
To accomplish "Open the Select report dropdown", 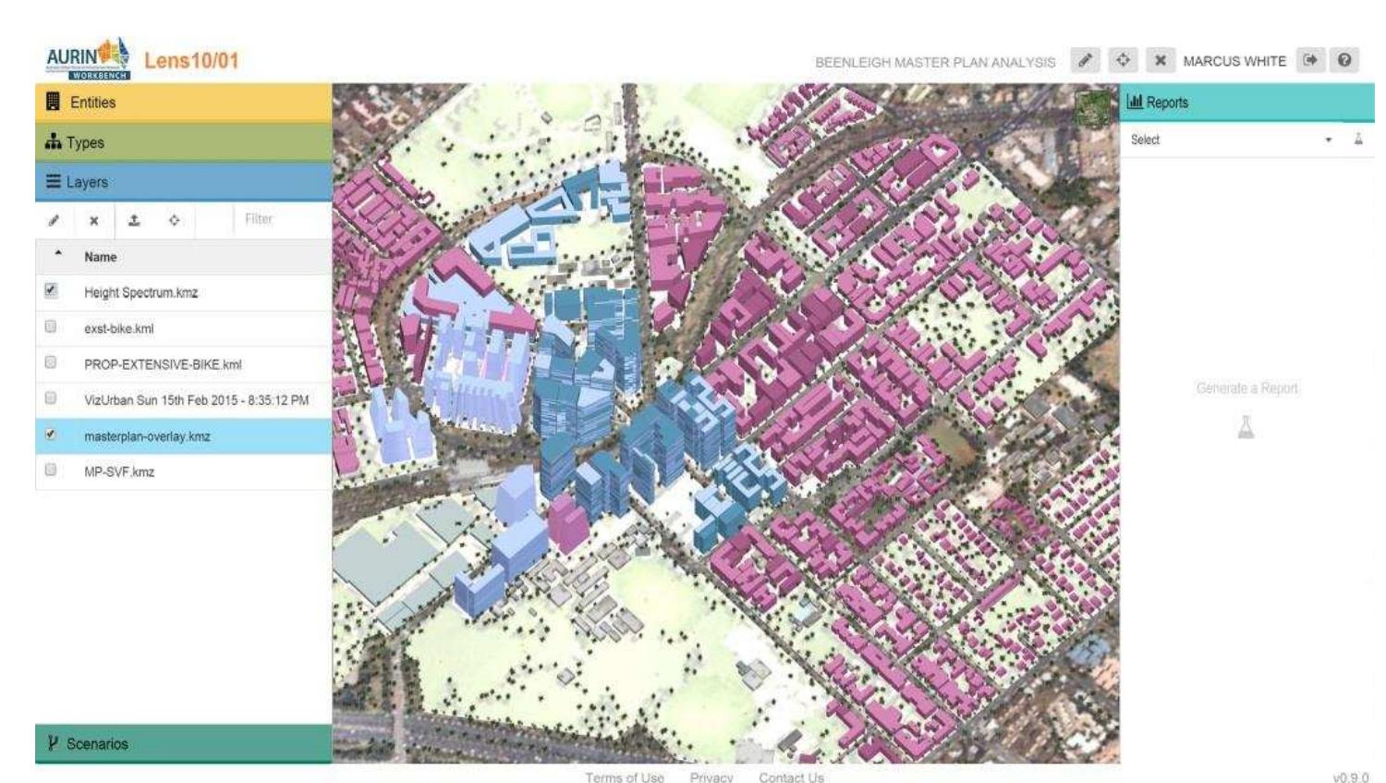I will pyautogui.click(x=1234, y=140).
